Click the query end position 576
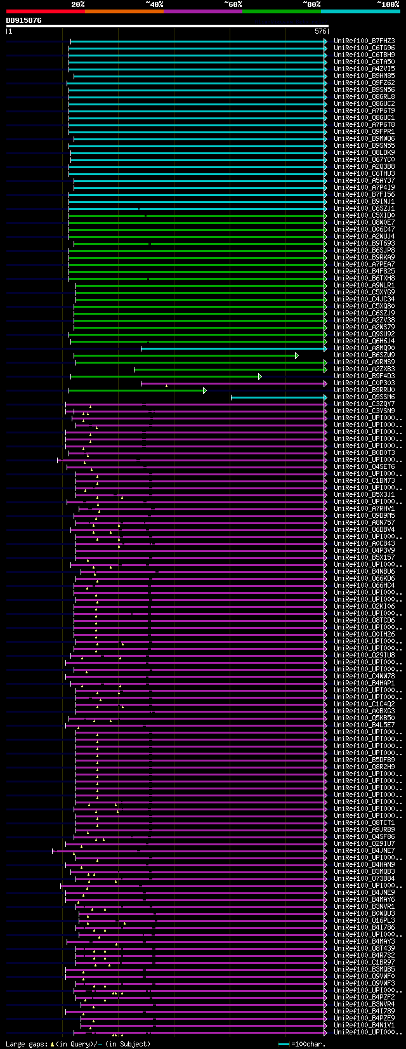Screen dimensions: 406x1049 point(320,31)
